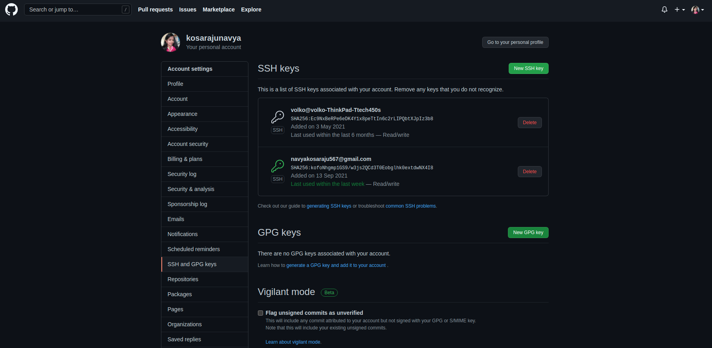Select Account in settings sidebar
This screenshot has height=348, width=712.
[x=205, y=99]
